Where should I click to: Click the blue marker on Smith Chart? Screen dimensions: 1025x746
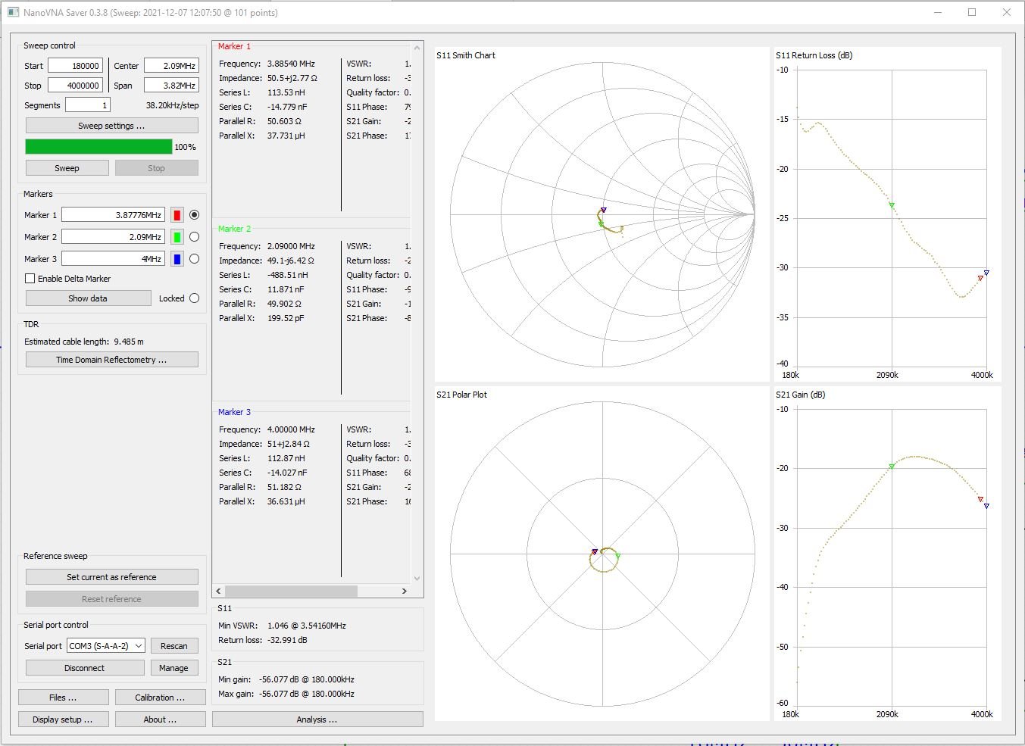tap(604, 210)
